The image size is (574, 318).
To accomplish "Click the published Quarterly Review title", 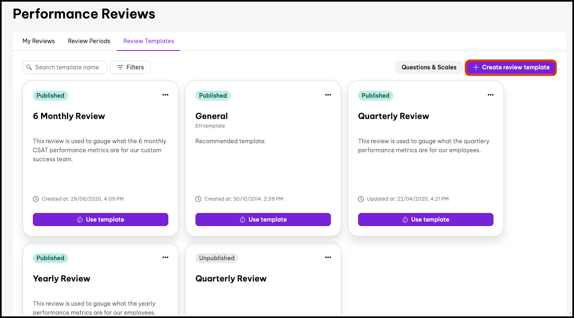I will click(x=393, y=116).
